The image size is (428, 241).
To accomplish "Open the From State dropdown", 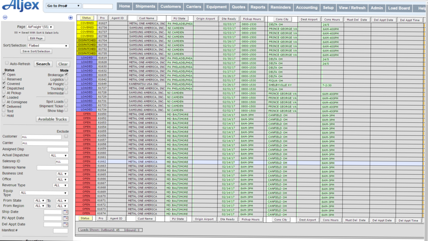I will click(x=40, y=200).
